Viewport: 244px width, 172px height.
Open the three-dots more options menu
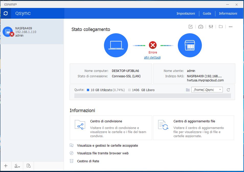pyautogui.click(x=230, y=27)
